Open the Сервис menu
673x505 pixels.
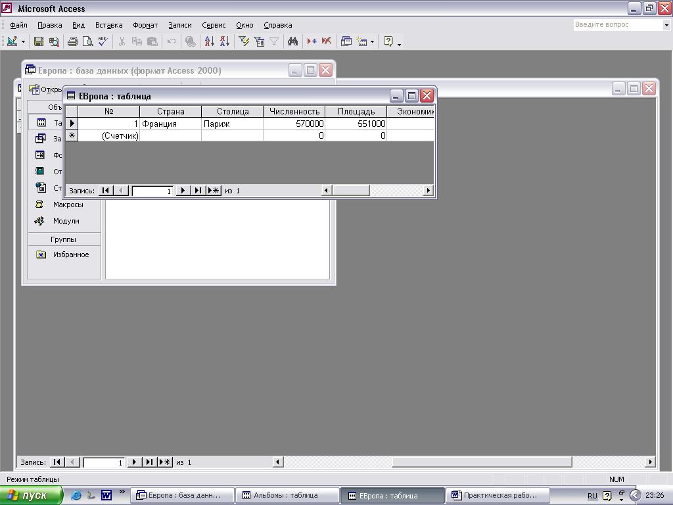214,25
